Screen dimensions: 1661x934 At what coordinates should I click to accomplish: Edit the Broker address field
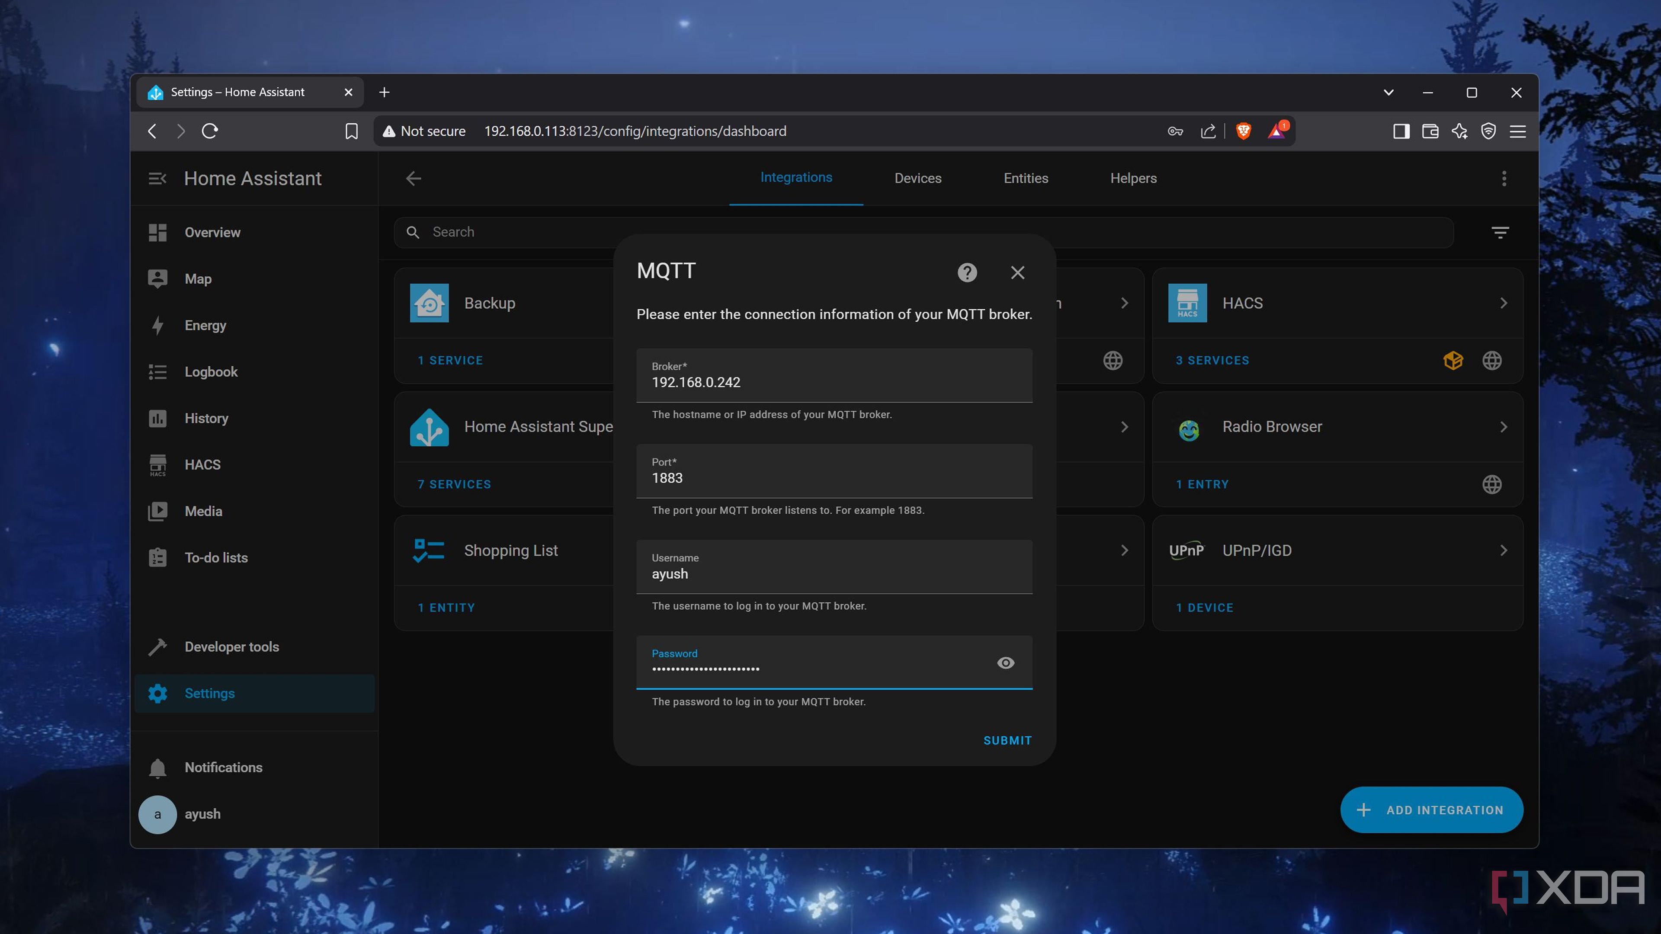834,376
